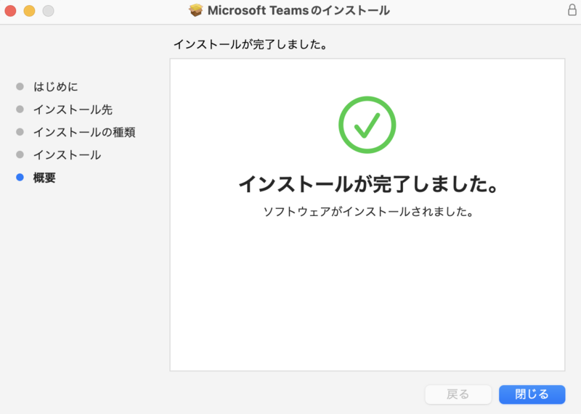Minimize the window with yellow button
581x414 pixels.
coord(29,11)
